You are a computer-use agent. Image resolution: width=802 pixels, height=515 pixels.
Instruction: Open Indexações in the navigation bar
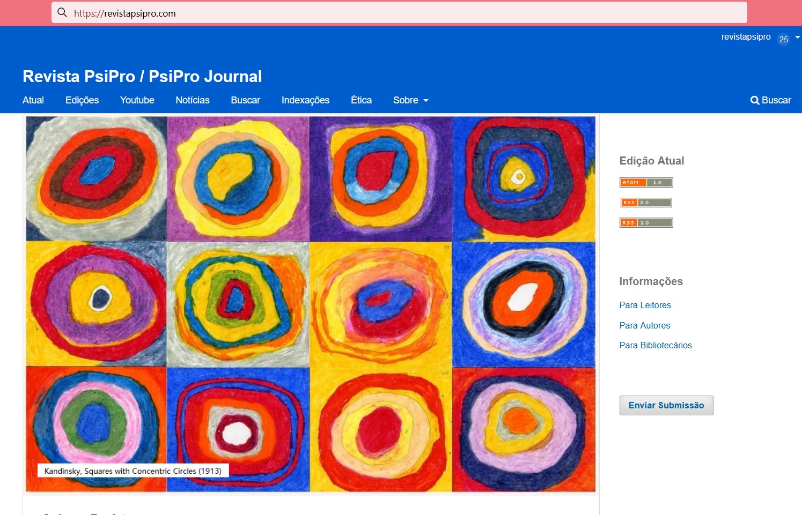(x=306, y=100)
